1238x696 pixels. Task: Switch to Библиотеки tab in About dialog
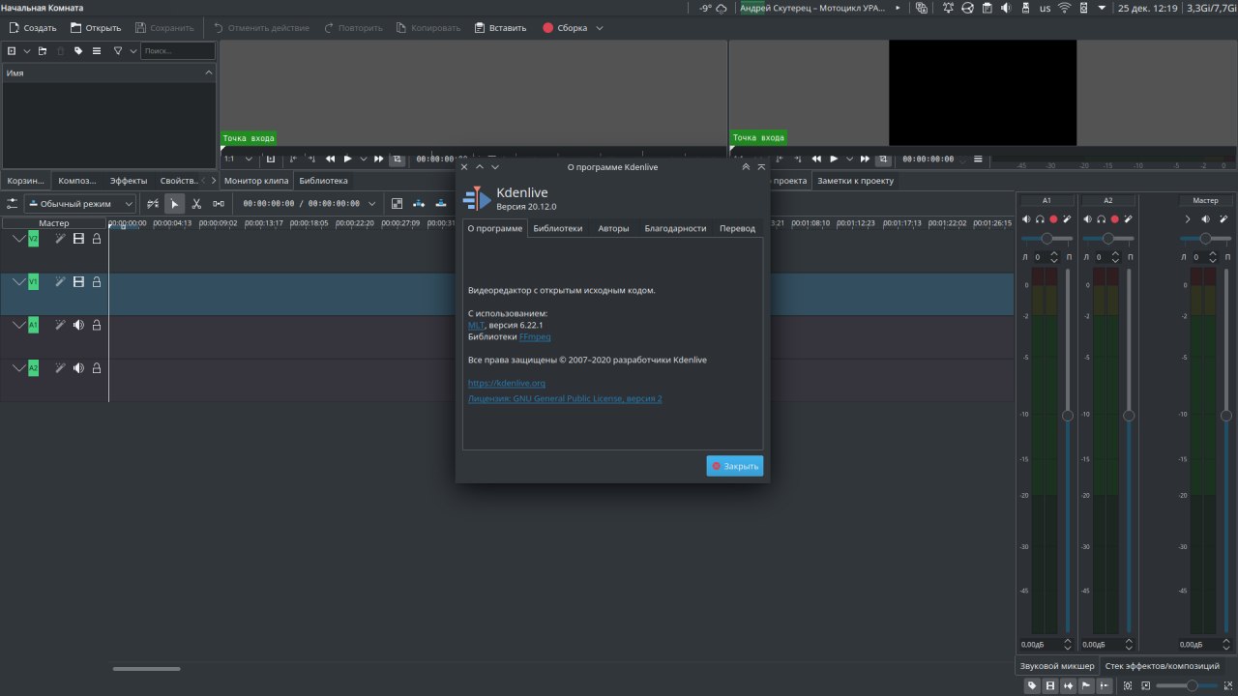pos(558,228)
